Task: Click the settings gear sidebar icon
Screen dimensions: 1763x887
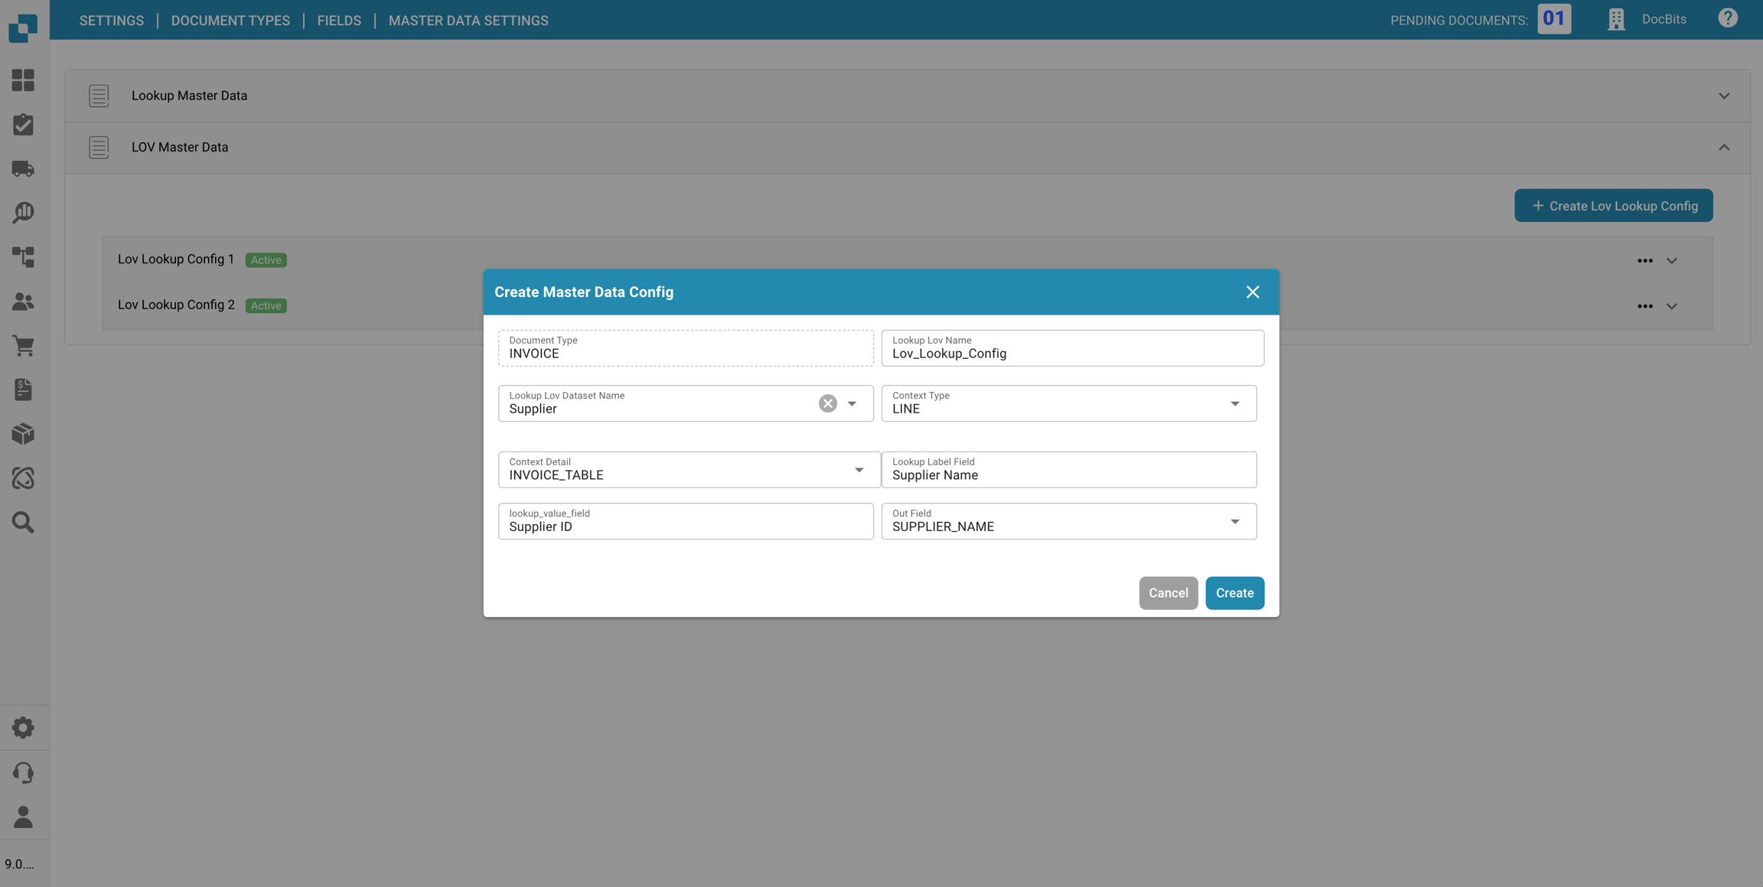Action: pos(23,728)
